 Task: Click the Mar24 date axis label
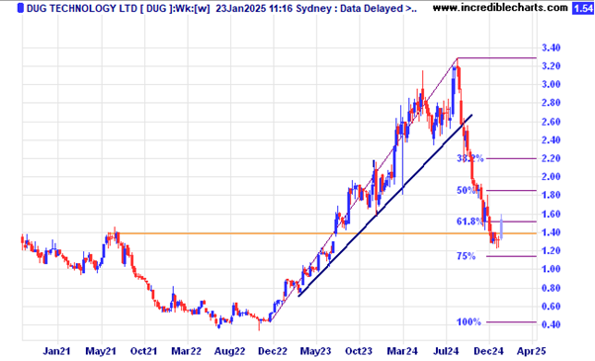point(402,351)
